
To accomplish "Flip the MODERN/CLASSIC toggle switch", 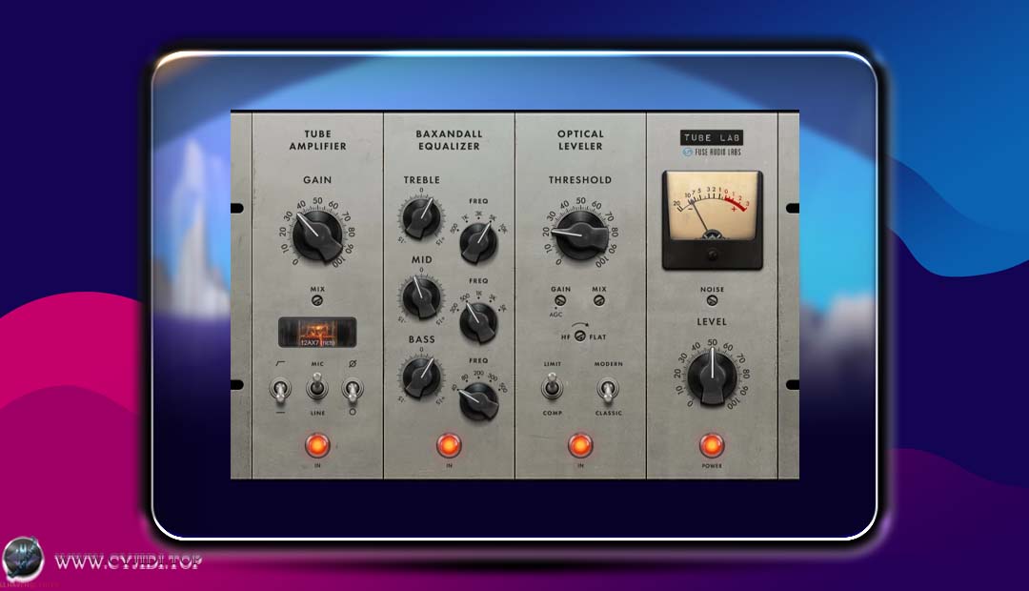I will click(607, 391).
